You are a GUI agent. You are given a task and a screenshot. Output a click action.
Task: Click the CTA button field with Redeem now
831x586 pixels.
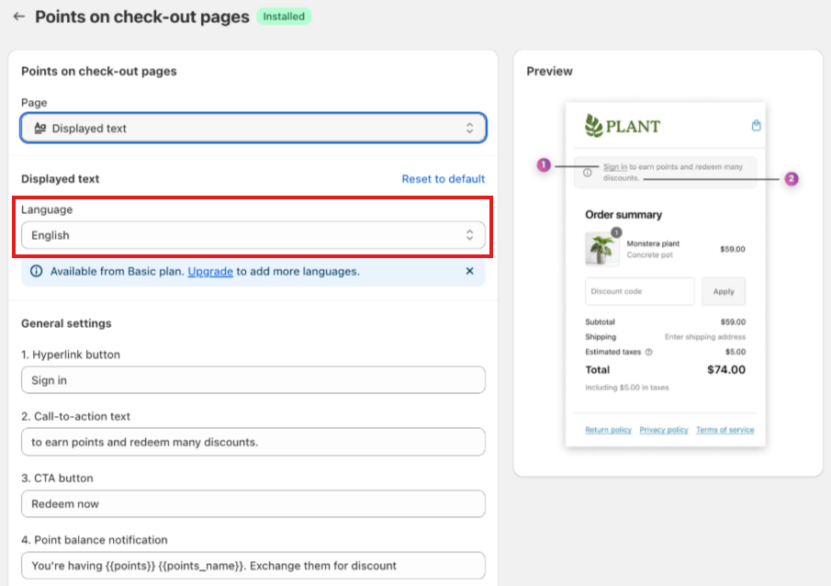[x=253, y=503]
